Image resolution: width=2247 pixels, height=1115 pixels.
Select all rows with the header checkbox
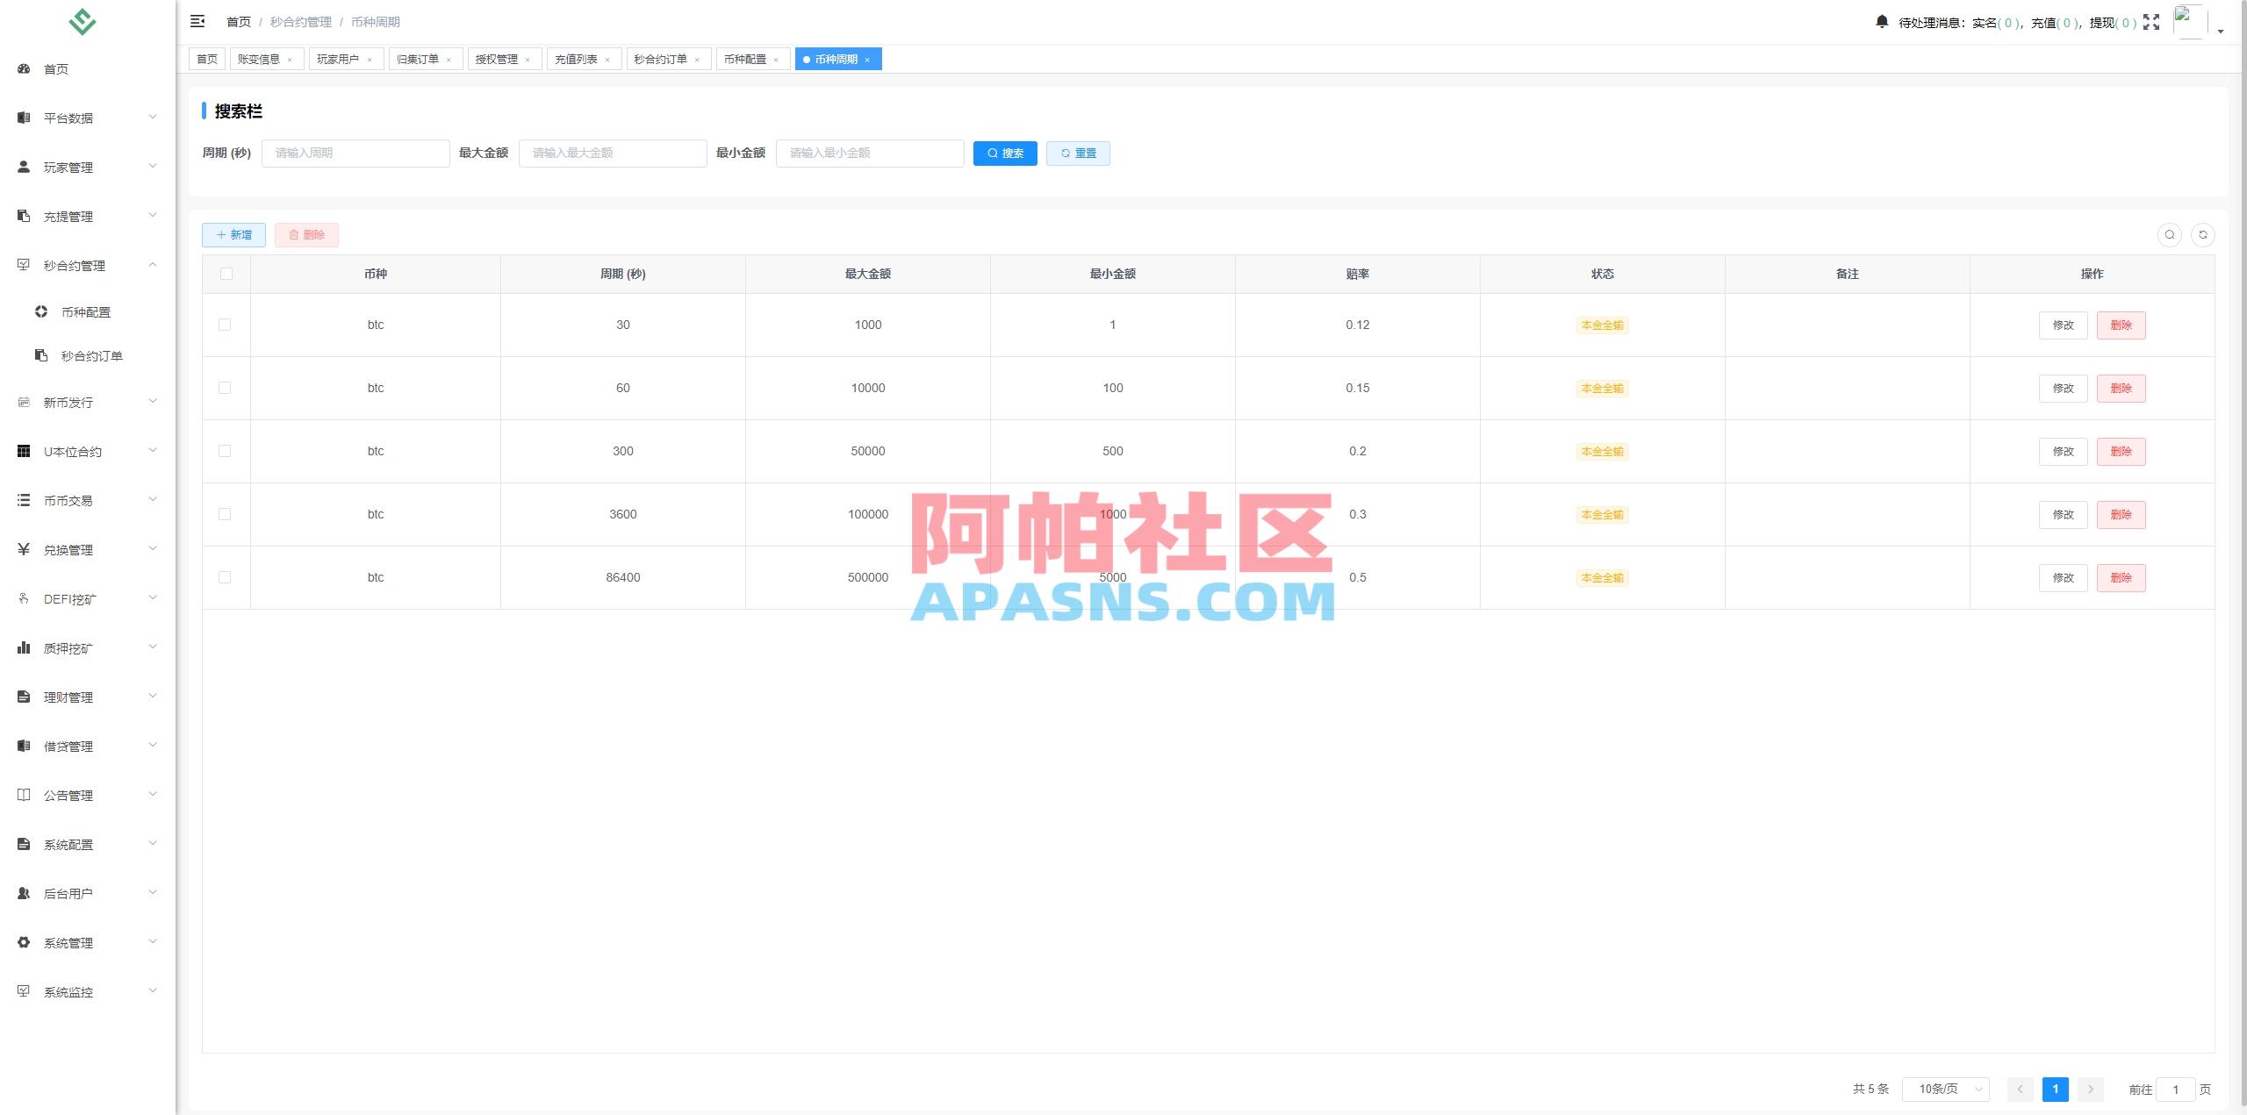[x=226, y=274]
